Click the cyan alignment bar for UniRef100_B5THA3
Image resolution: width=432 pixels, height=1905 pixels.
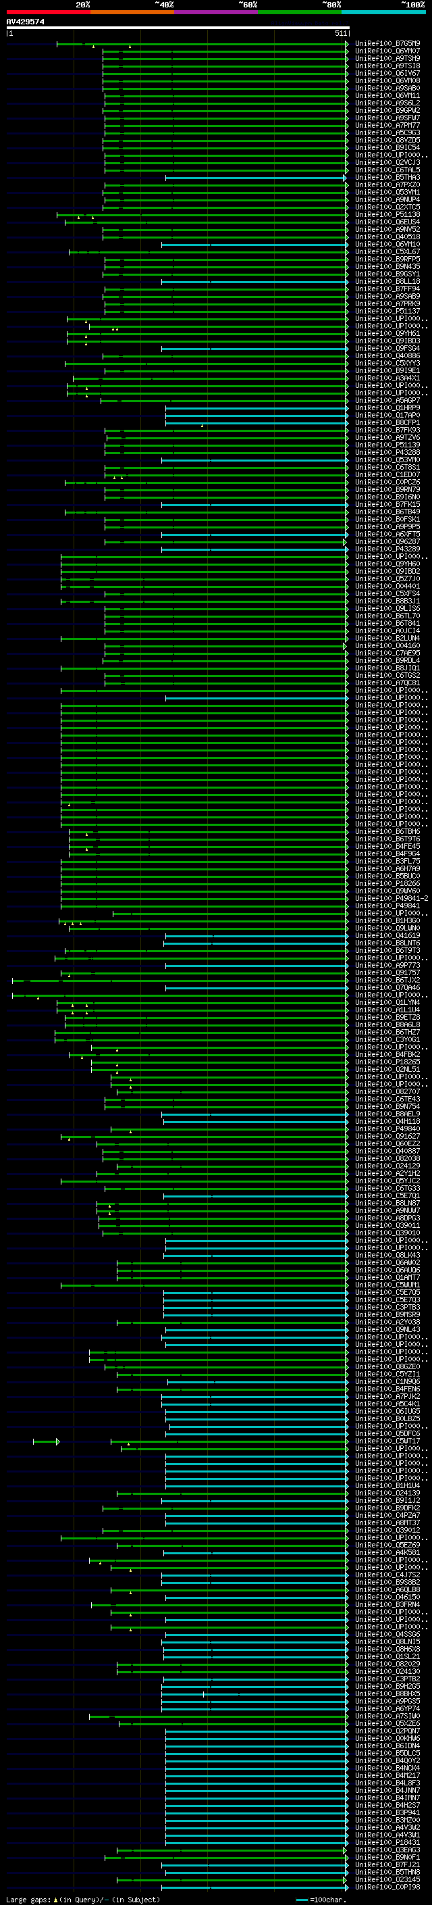point(256,178)
